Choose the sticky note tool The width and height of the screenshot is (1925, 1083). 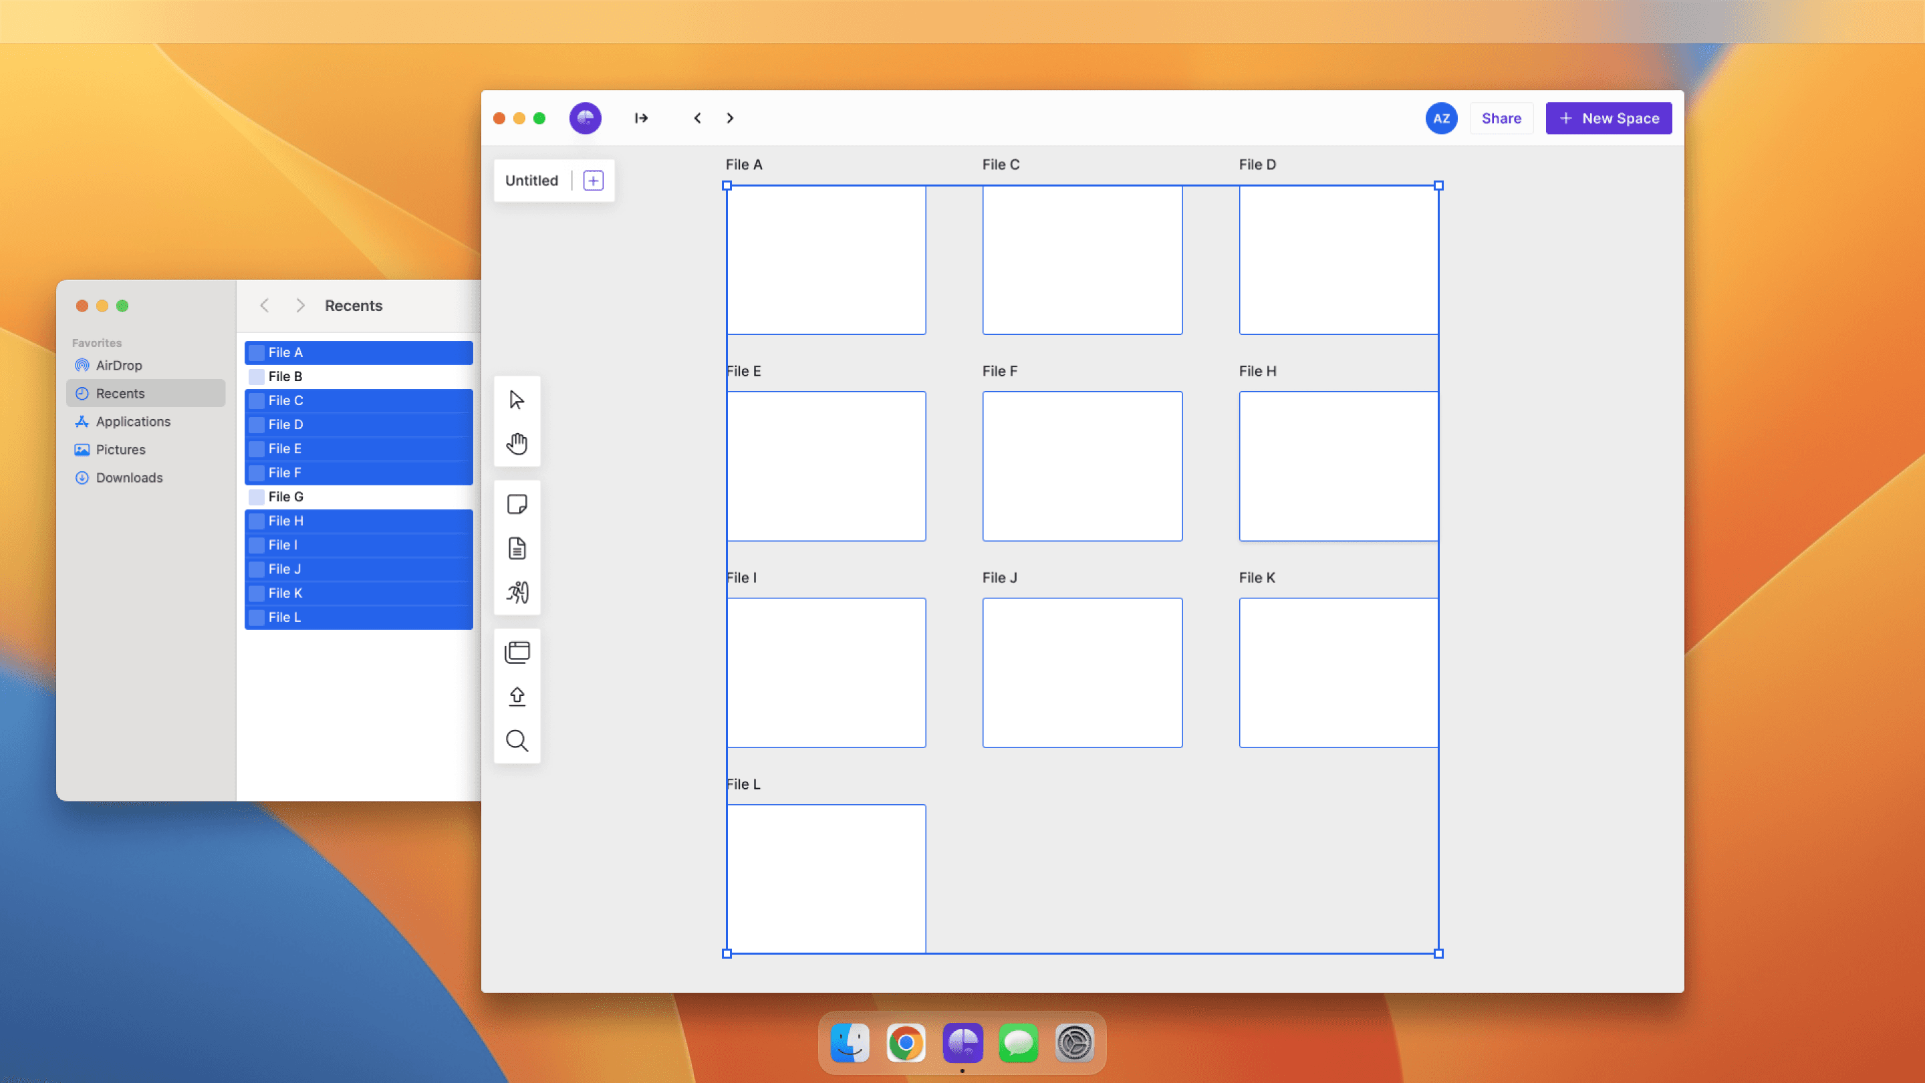[x=517, y=504]
